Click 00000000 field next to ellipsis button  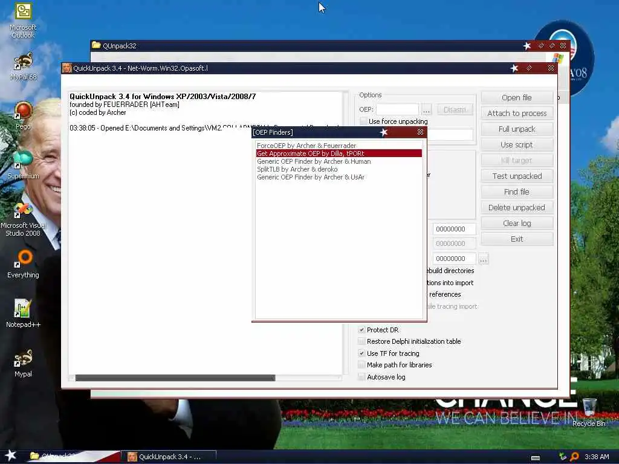454,259
